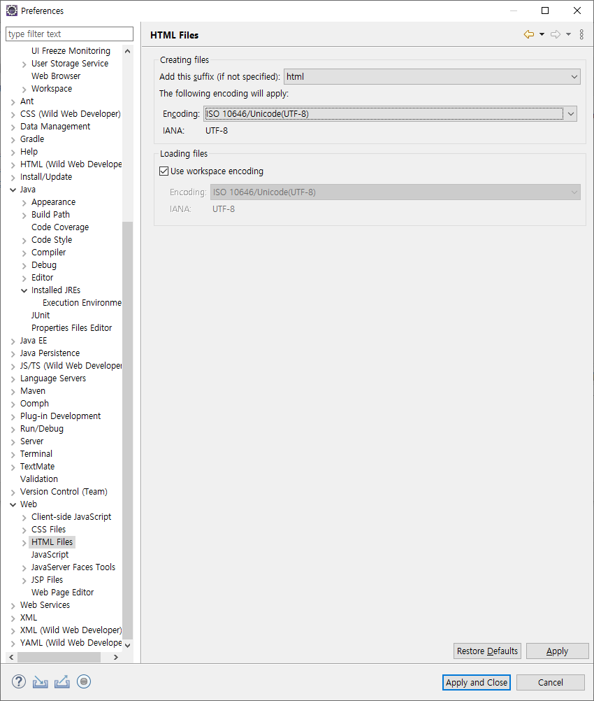Select Oomph in the tree
The image size is (594, 701).
34,403
